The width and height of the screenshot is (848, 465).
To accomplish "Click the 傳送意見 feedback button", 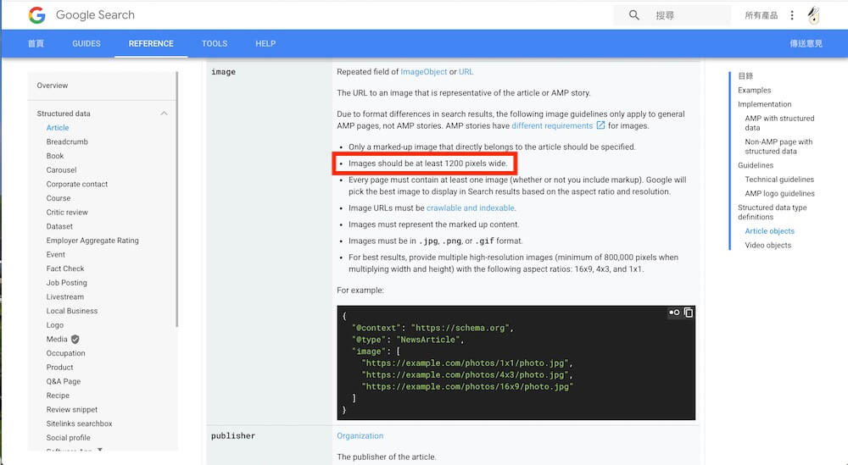I will click(x=806, y=44).
